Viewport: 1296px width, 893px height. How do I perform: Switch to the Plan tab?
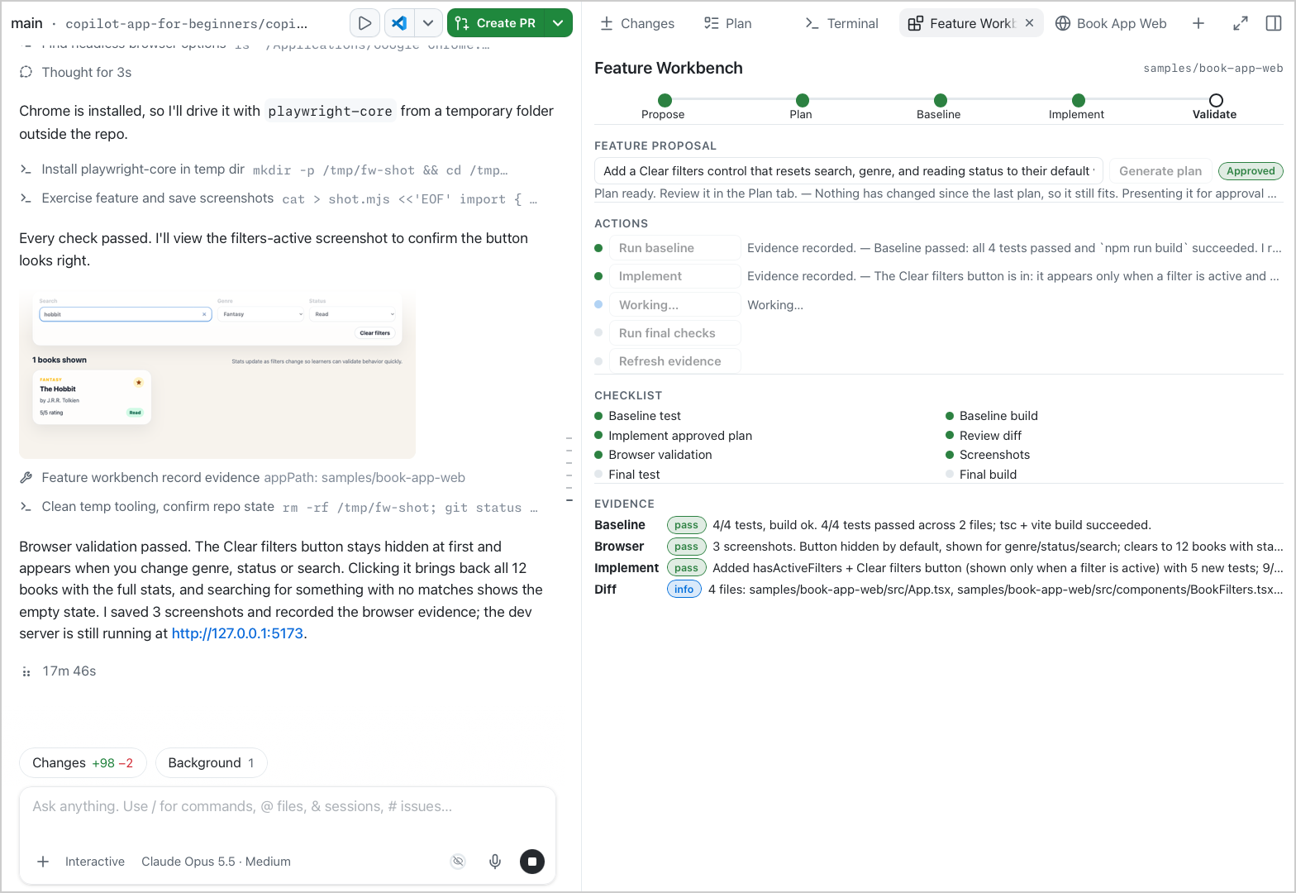coord(728,23)
